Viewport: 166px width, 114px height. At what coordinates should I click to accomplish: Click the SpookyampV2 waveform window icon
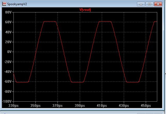tap(4, 4)
